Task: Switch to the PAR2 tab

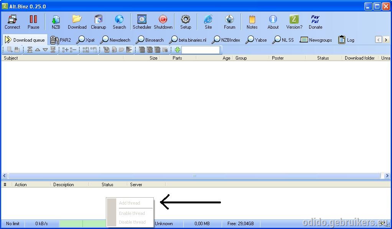Action: click(61, 40)
